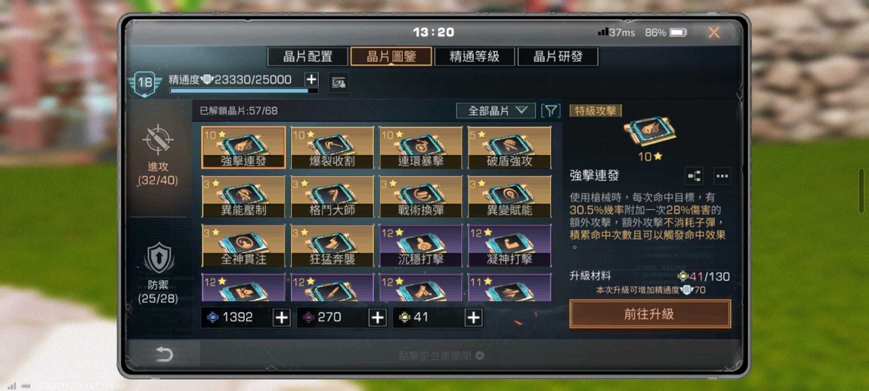Add more blue chip material 1392
This screenshot has width=869, height=391.
coord(282,317)
